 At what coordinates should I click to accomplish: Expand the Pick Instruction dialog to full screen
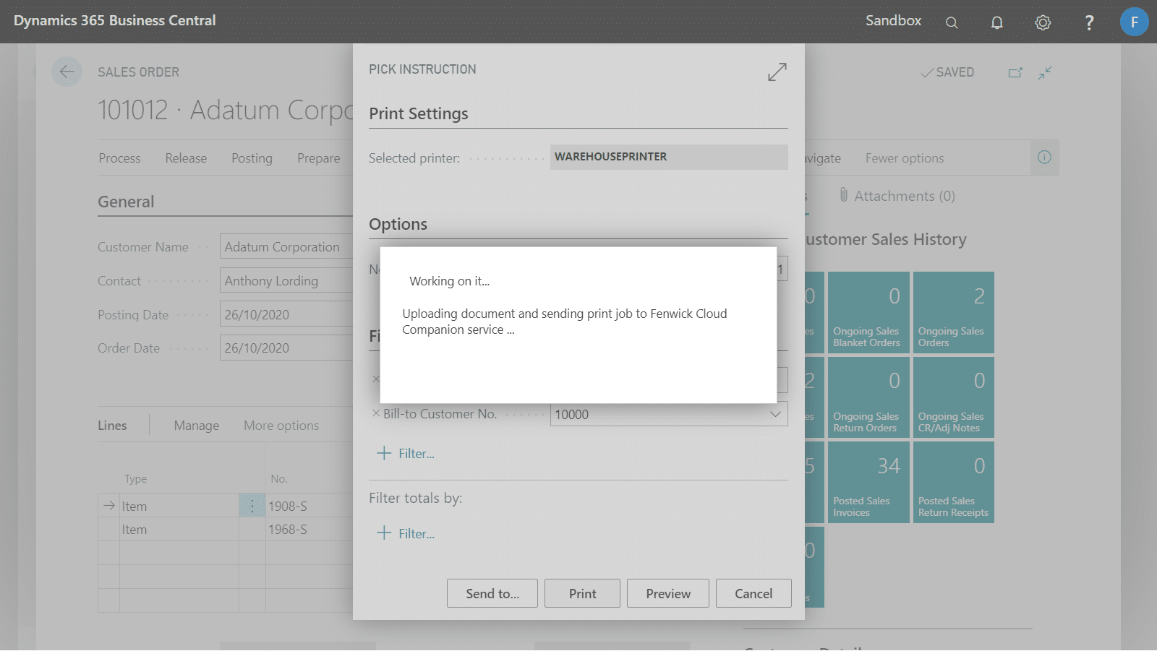tap(777, 72)
